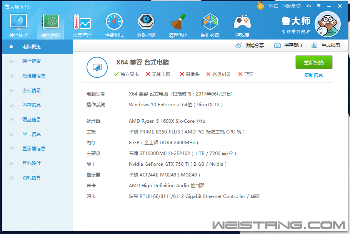350x234 pixels.
Task: Click the 生成报表 report icon
Action: [x=314, y=45]
